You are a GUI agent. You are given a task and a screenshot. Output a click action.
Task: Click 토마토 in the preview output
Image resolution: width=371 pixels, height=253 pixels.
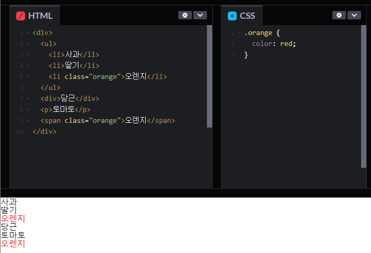click(13, 235)
